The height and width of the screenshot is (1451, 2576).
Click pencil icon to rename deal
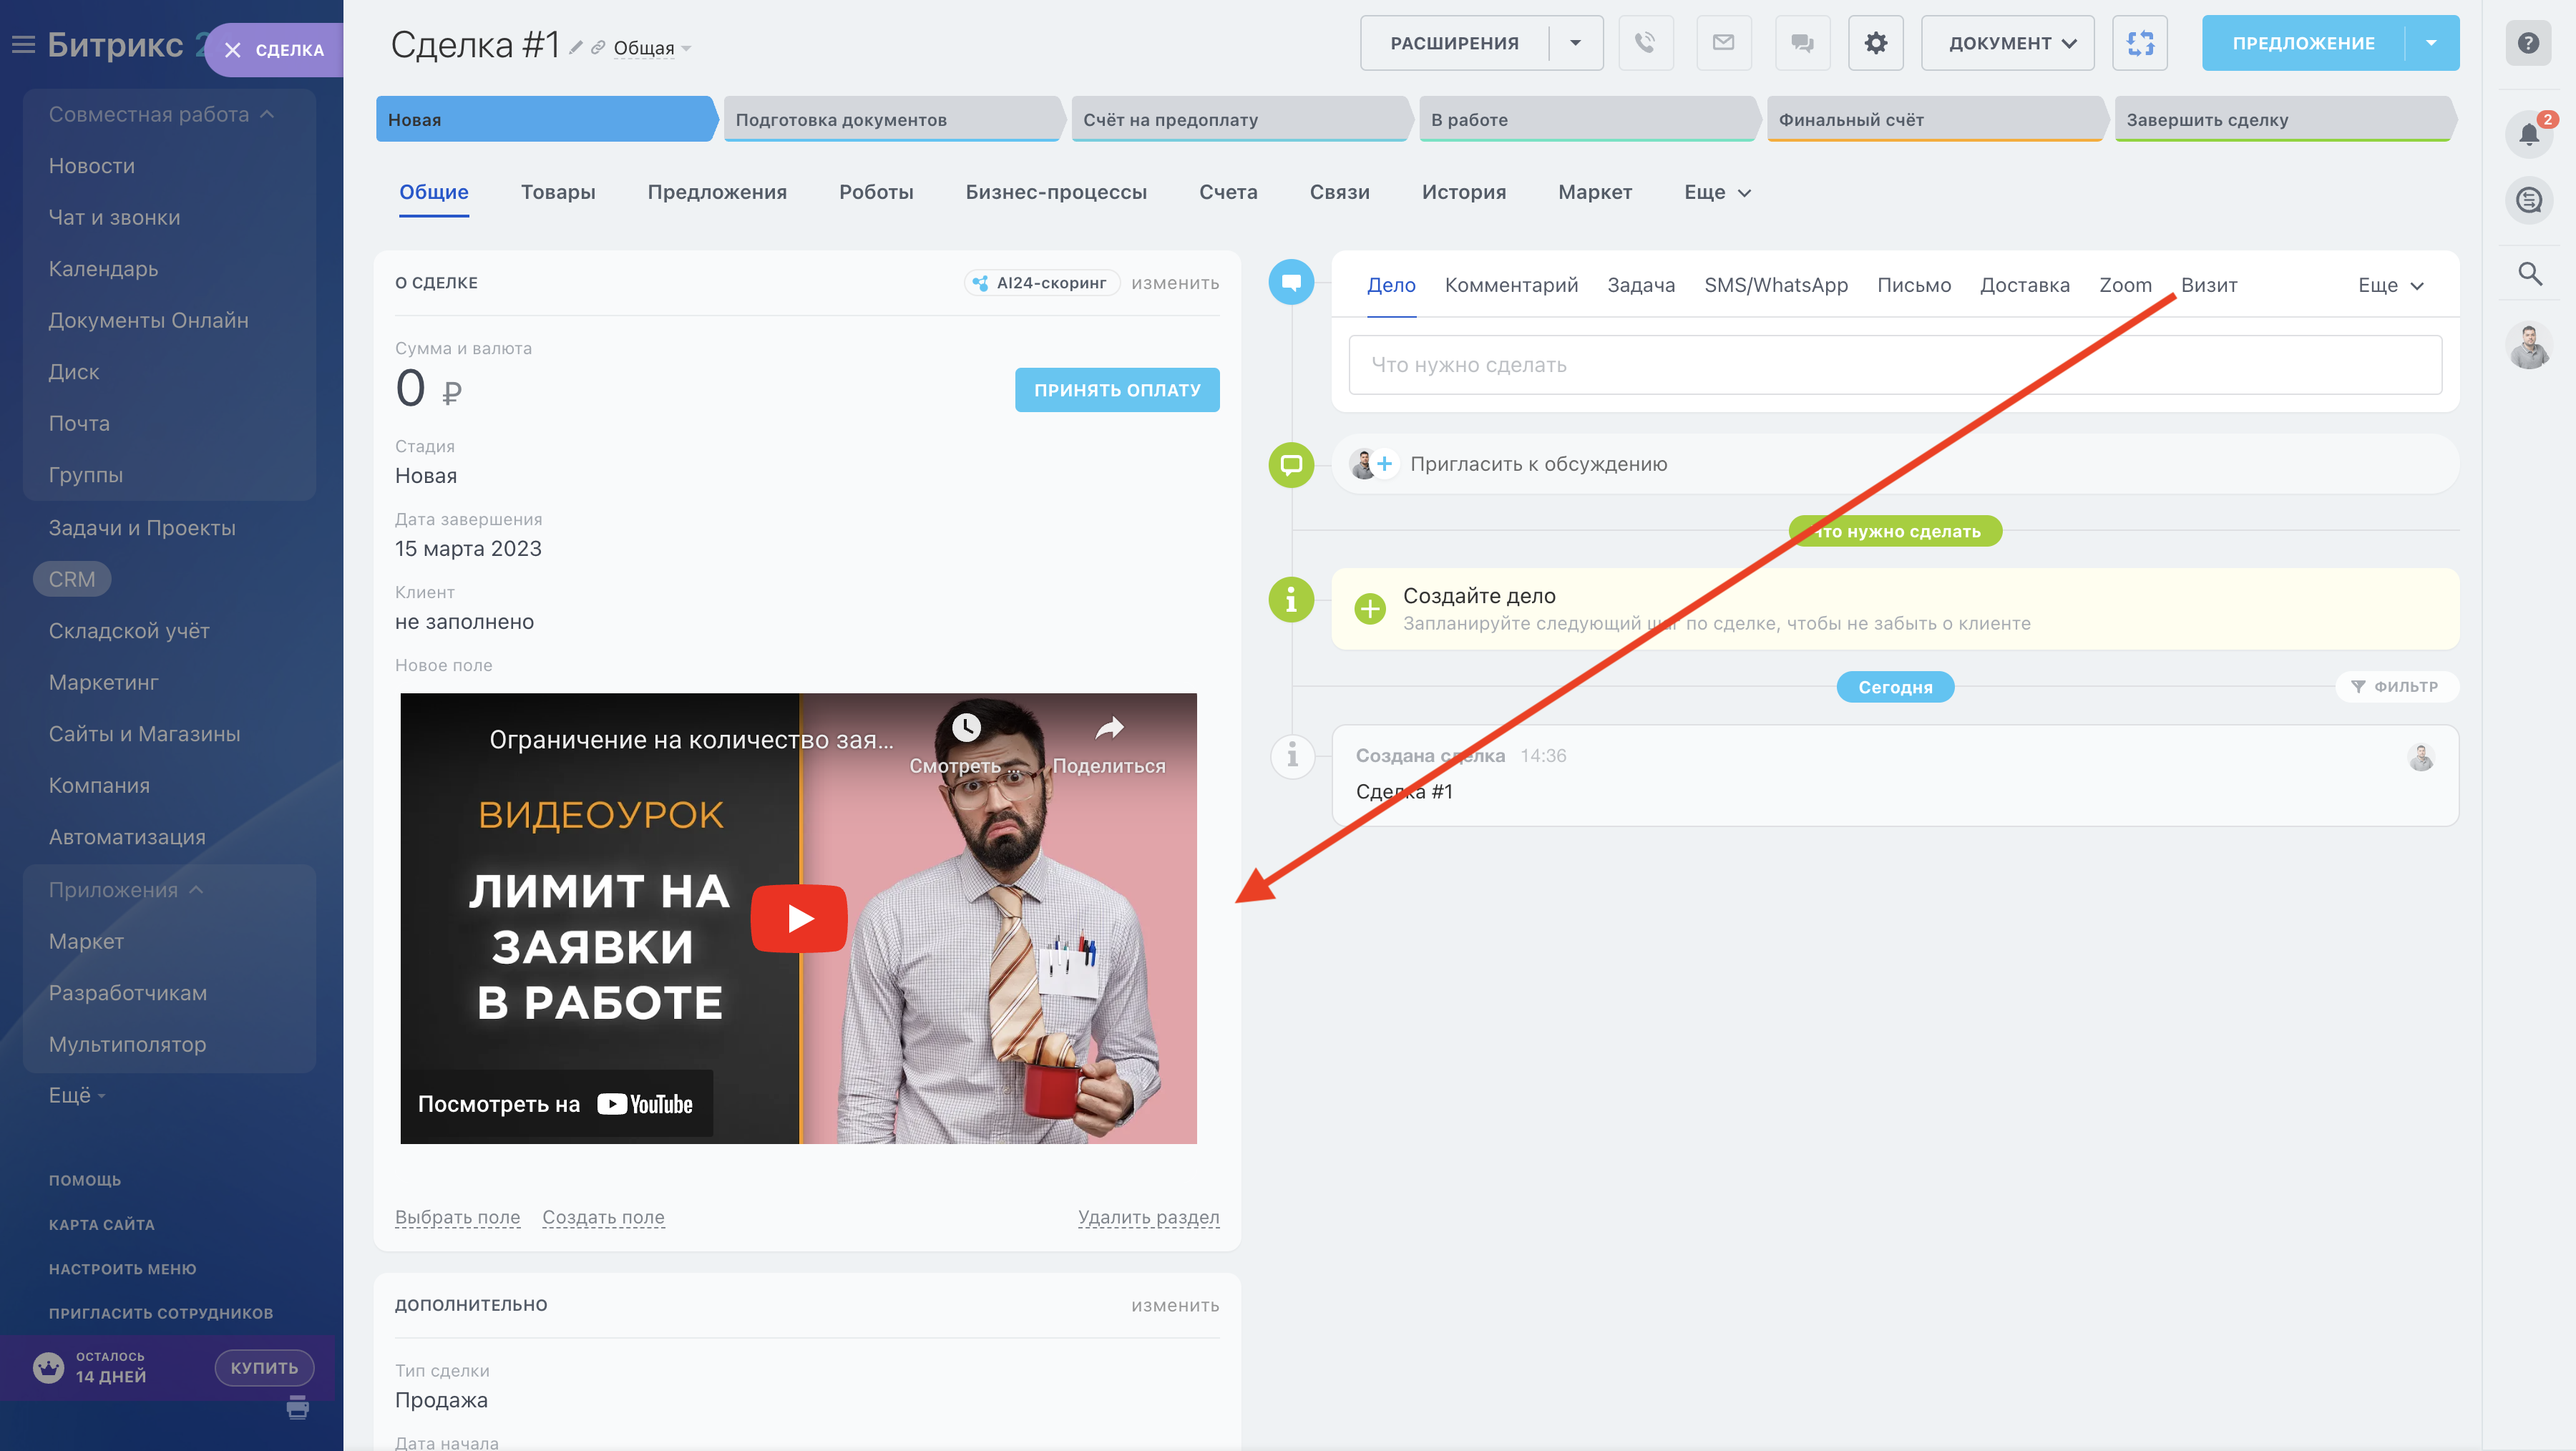pos(576,48)
